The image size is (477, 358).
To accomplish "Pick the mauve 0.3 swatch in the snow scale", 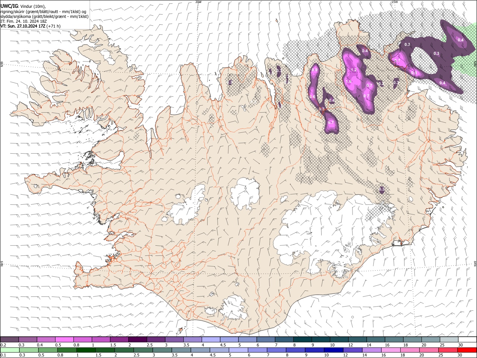I will pyautogui.click(x=28, y=339).
